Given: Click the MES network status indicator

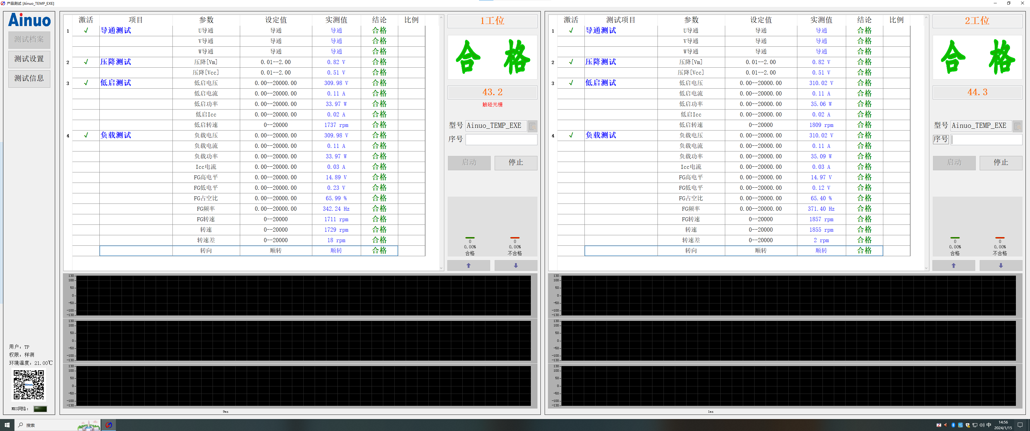Looking at the screenshot, I should (x=40, y=409).
